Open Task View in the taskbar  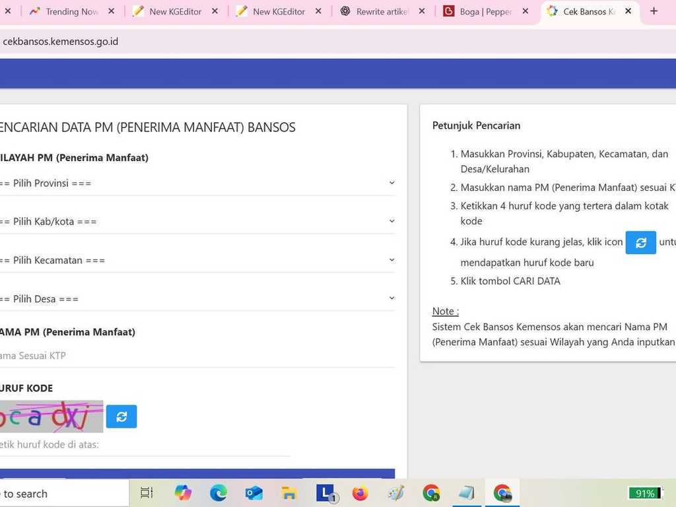click(x=145, y=493)
